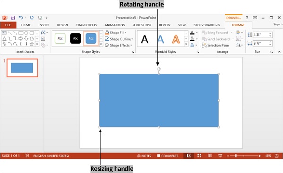The height and width of the screenshot is (173, 283).
Task: Click the Redo repeat icon
Action: [32, 17]
